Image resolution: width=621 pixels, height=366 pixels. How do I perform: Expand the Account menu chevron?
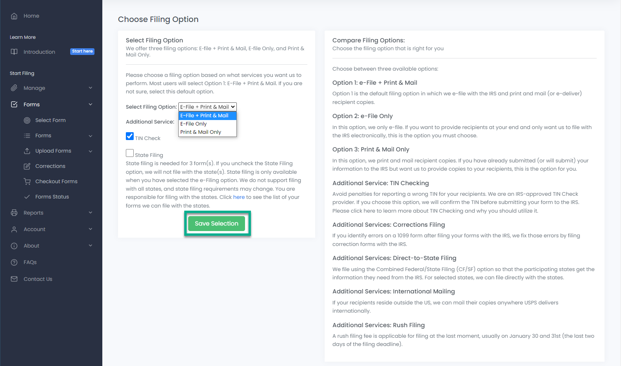click(x=91, y=229)
